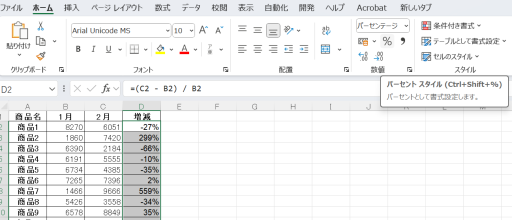The width and height of the screenshot is (512, 220).
Task: Open Name Box dropdown arrow
Action: 51,89
